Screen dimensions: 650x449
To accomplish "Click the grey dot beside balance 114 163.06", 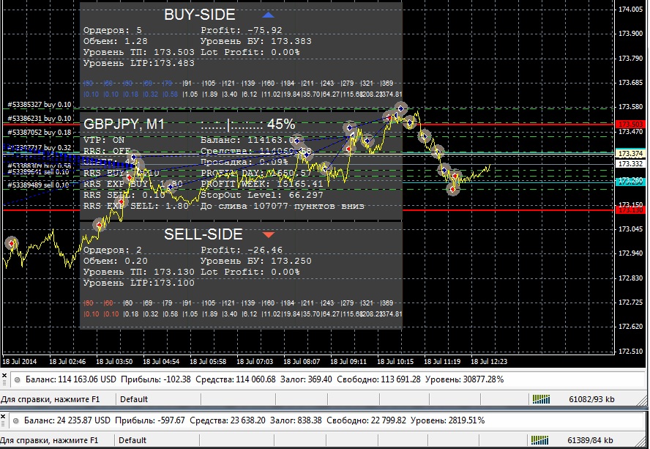I will click(x=15, y=379).
